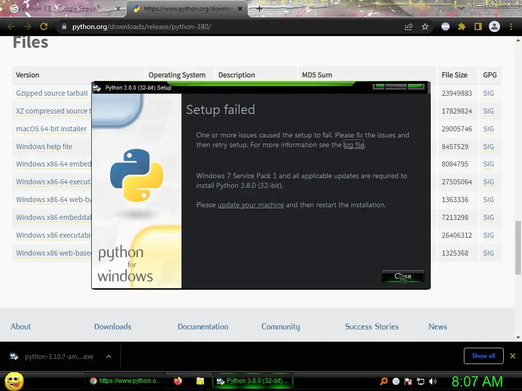Open the News footer link
522x391 pixels.
[x=438, y=326]
